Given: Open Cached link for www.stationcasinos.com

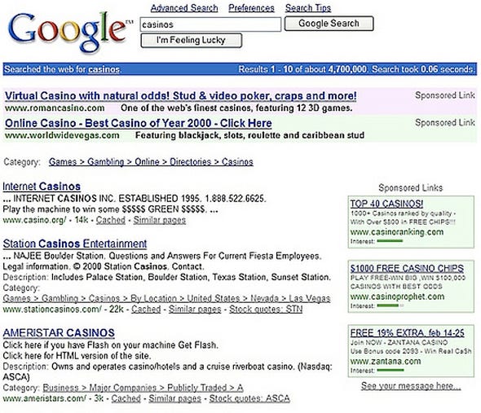Looking at the screenshot, I should (x=146, y=309).
